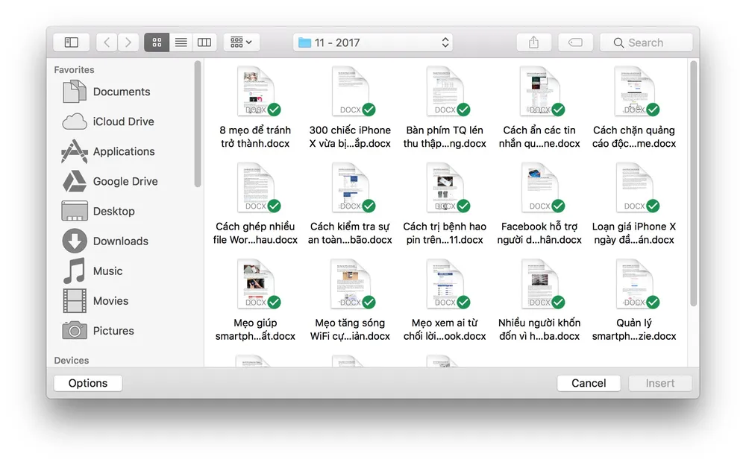Switch to list view mode
The height and width of the screenshot is (465, 746).
[x=181, y=42]
